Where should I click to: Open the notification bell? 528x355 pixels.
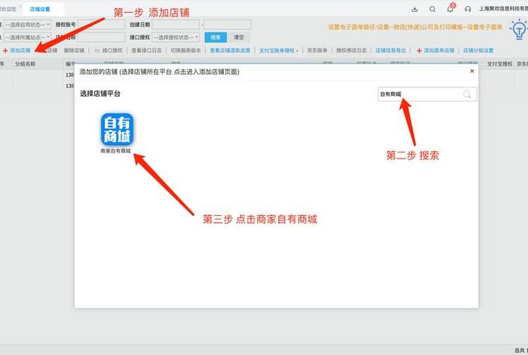[450, 9]
